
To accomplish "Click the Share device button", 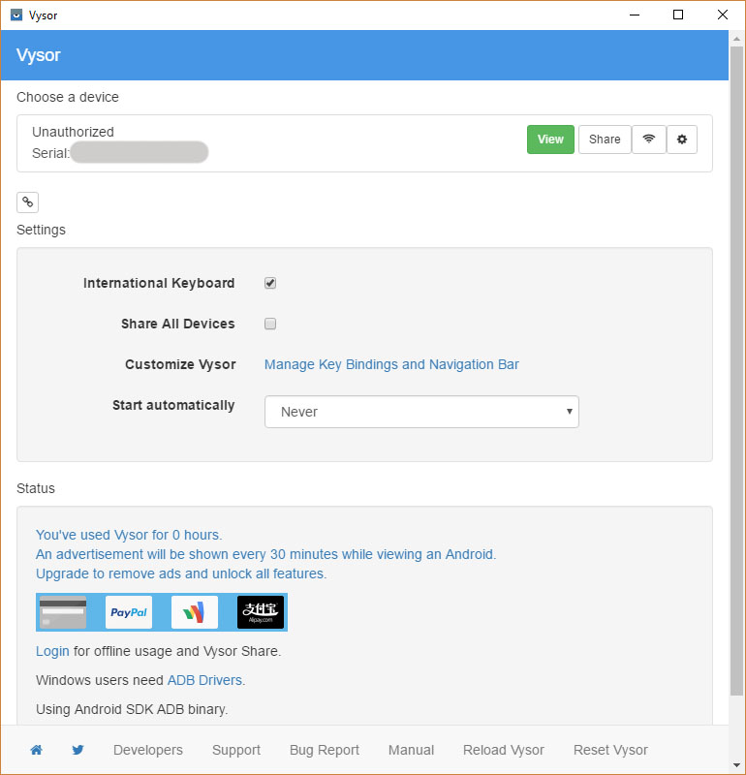I will (x=605, y=139).
